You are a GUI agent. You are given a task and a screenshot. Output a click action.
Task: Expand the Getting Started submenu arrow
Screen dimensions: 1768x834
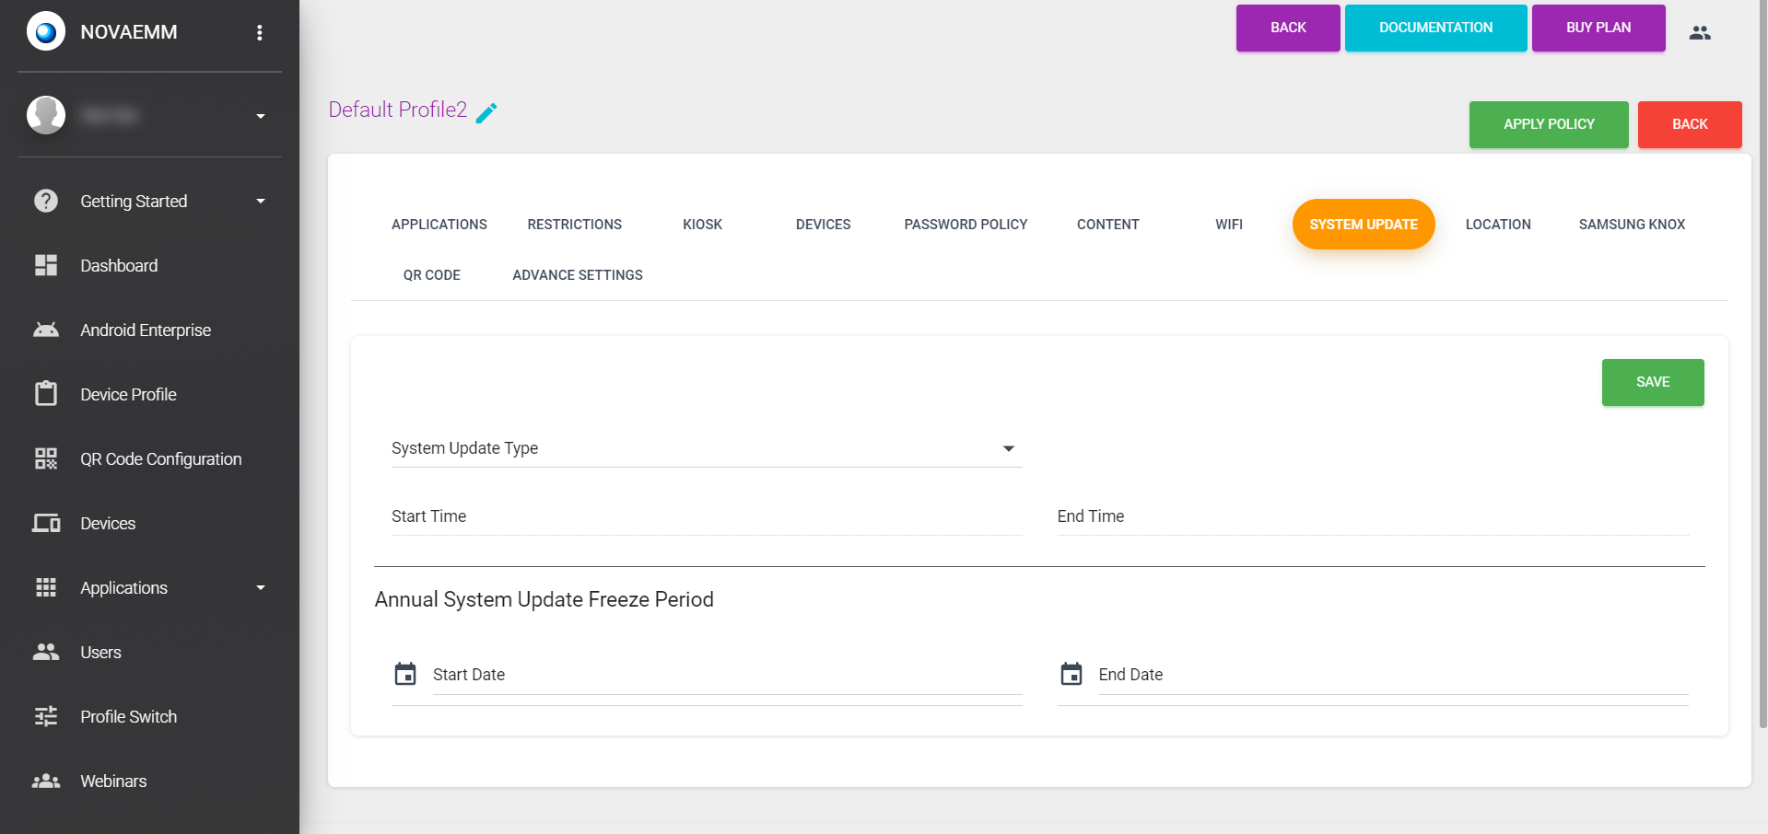coord(261,201)
